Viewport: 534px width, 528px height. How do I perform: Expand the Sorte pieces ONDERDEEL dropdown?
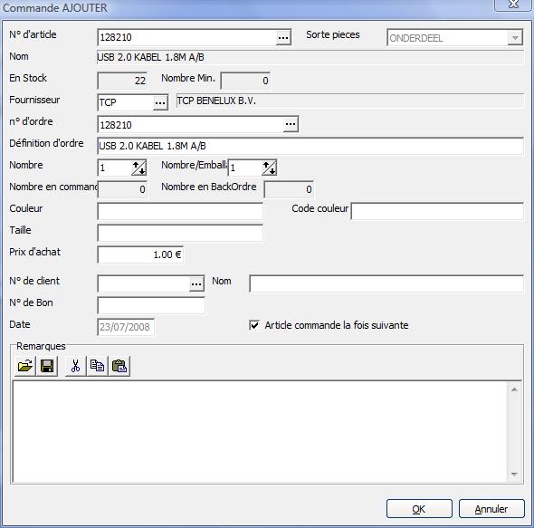(515, 37)
